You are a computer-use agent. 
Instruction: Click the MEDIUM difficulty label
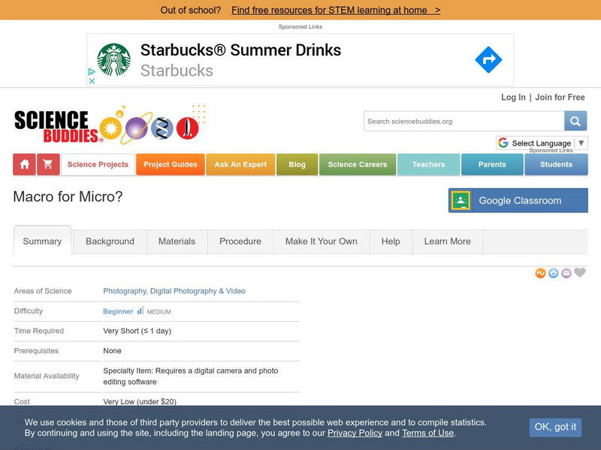point(159,312)
